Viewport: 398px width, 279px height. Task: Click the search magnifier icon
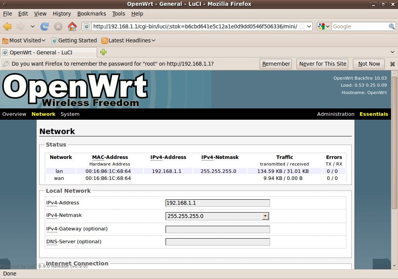tap(392, 26)
